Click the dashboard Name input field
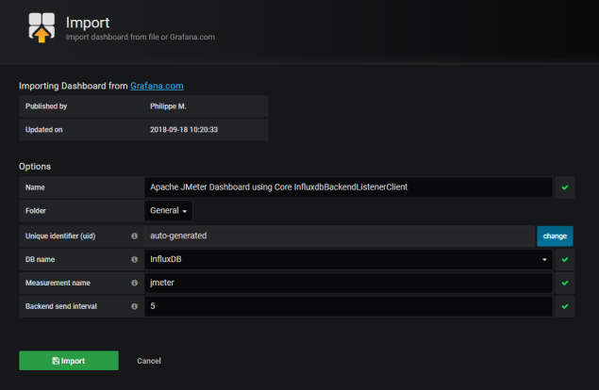This screenshot has width=599, height=390. click(347, 187)
